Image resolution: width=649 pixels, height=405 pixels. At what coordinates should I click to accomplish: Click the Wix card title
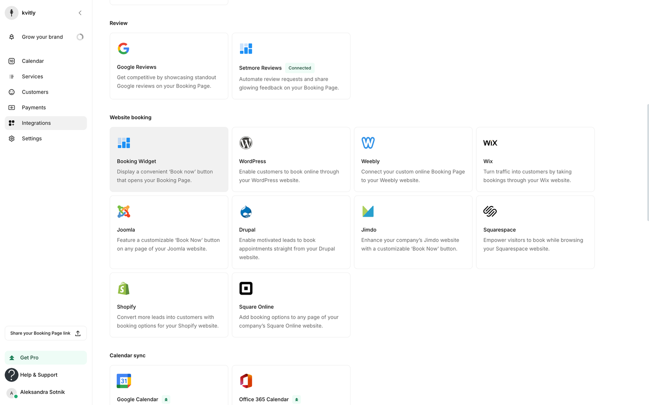pyautogui.click(x=488, y=161)
